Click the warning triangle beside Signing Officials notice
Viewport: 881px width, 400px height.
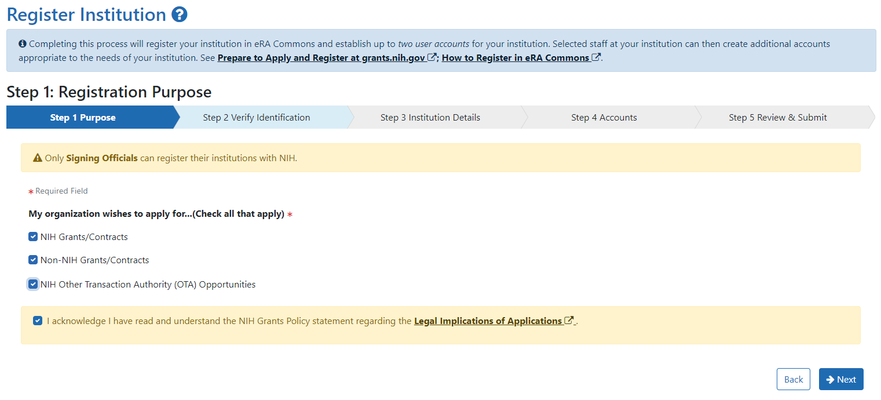tap(38, 157)
